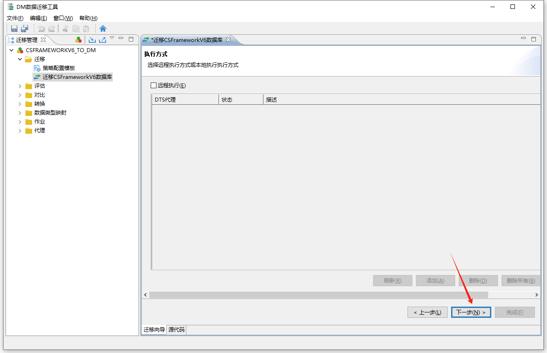Minimize the editor area
This screenshot has height=353, width=547.
523,39
